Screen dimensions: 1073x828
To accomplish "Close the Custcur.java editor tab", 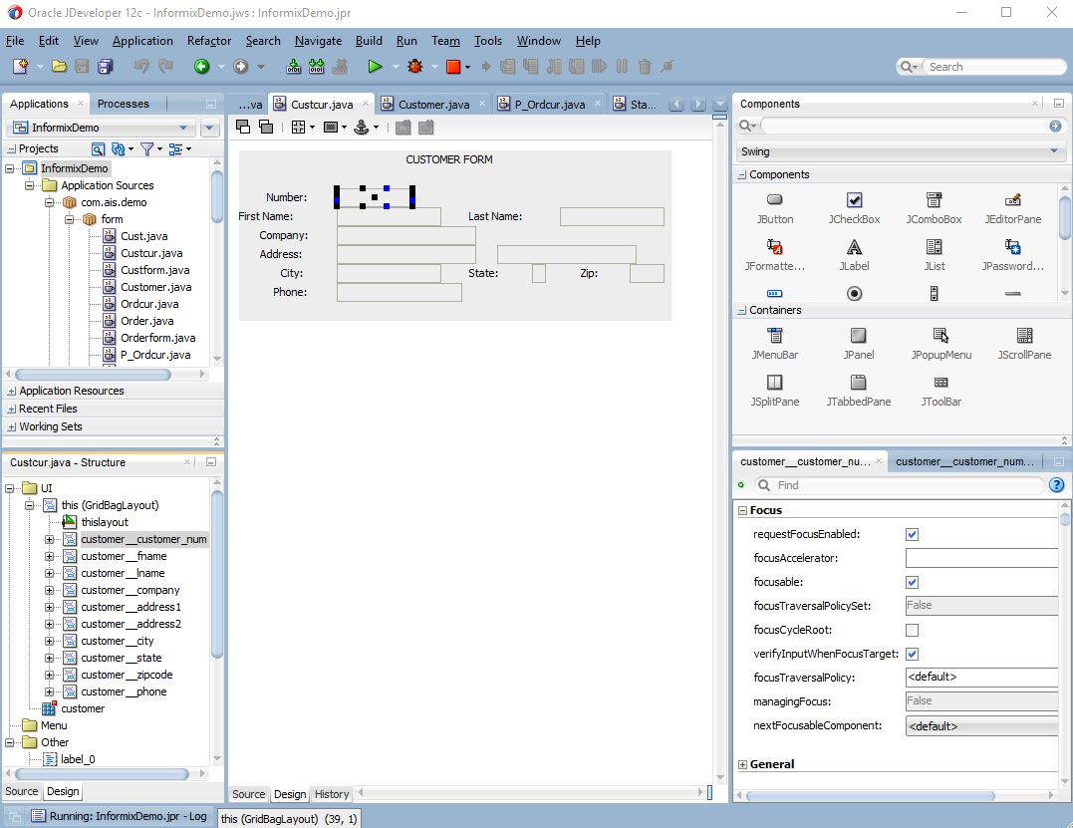I will coord(366,104).
